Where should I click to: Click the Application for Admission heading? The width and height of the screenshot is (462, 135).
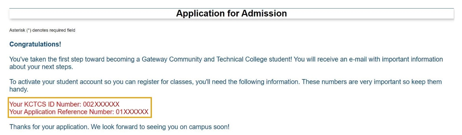(x=231, y=13)
